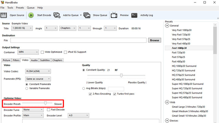Open the Tools menu
The height and width of the screenshot is (123, 219).
[10, 8]
